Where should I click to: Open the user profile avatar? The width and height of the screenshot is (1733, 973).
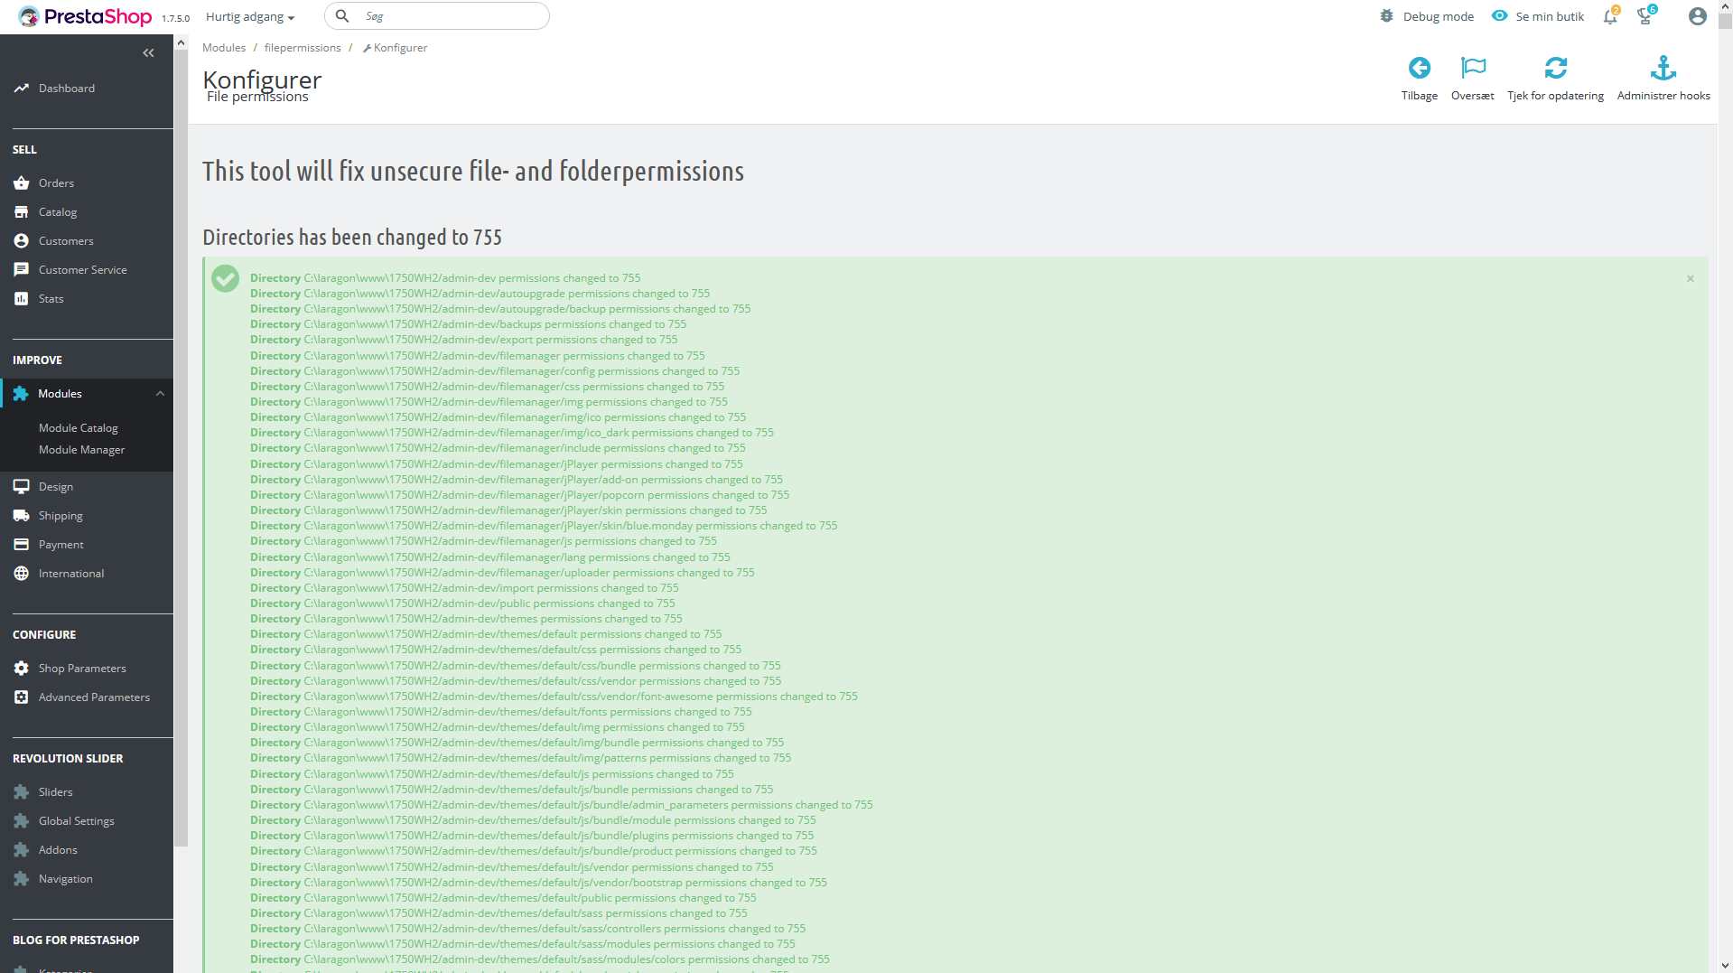tap(1698, 16)
